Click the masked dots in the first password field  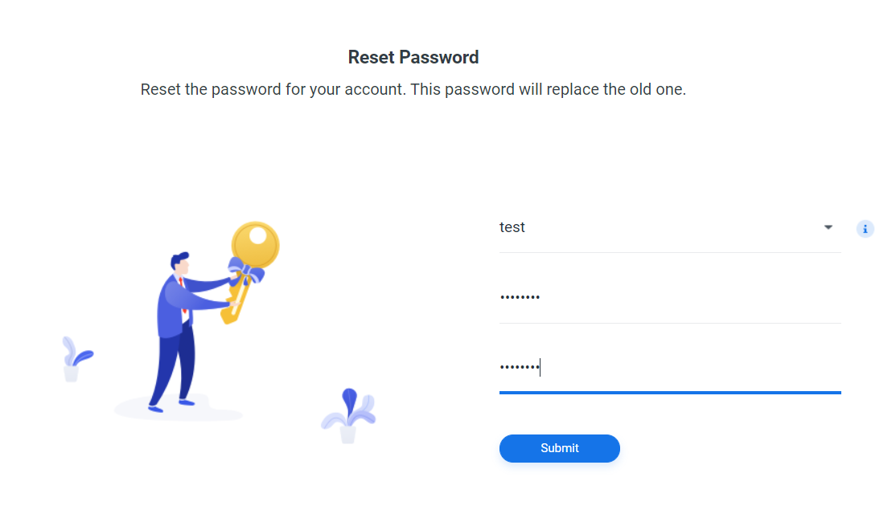tap(520, 297)
